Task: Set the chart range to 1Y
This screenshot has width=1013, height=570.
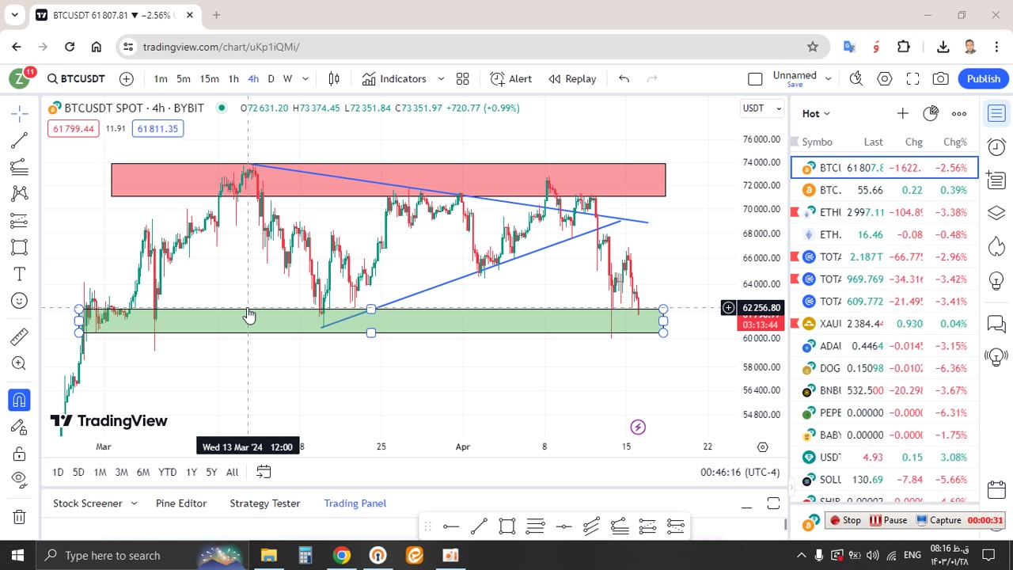Action: click(192, 472)
